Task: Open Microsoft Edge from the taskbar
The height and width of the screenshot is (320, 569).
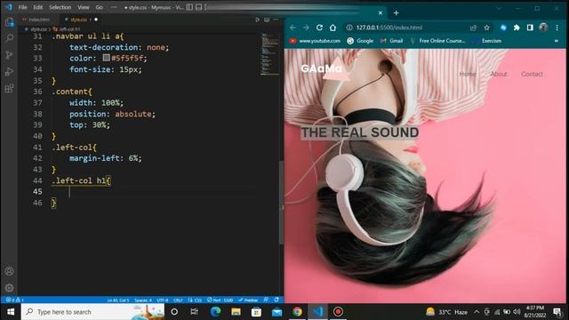Action: tap(215, 312)
